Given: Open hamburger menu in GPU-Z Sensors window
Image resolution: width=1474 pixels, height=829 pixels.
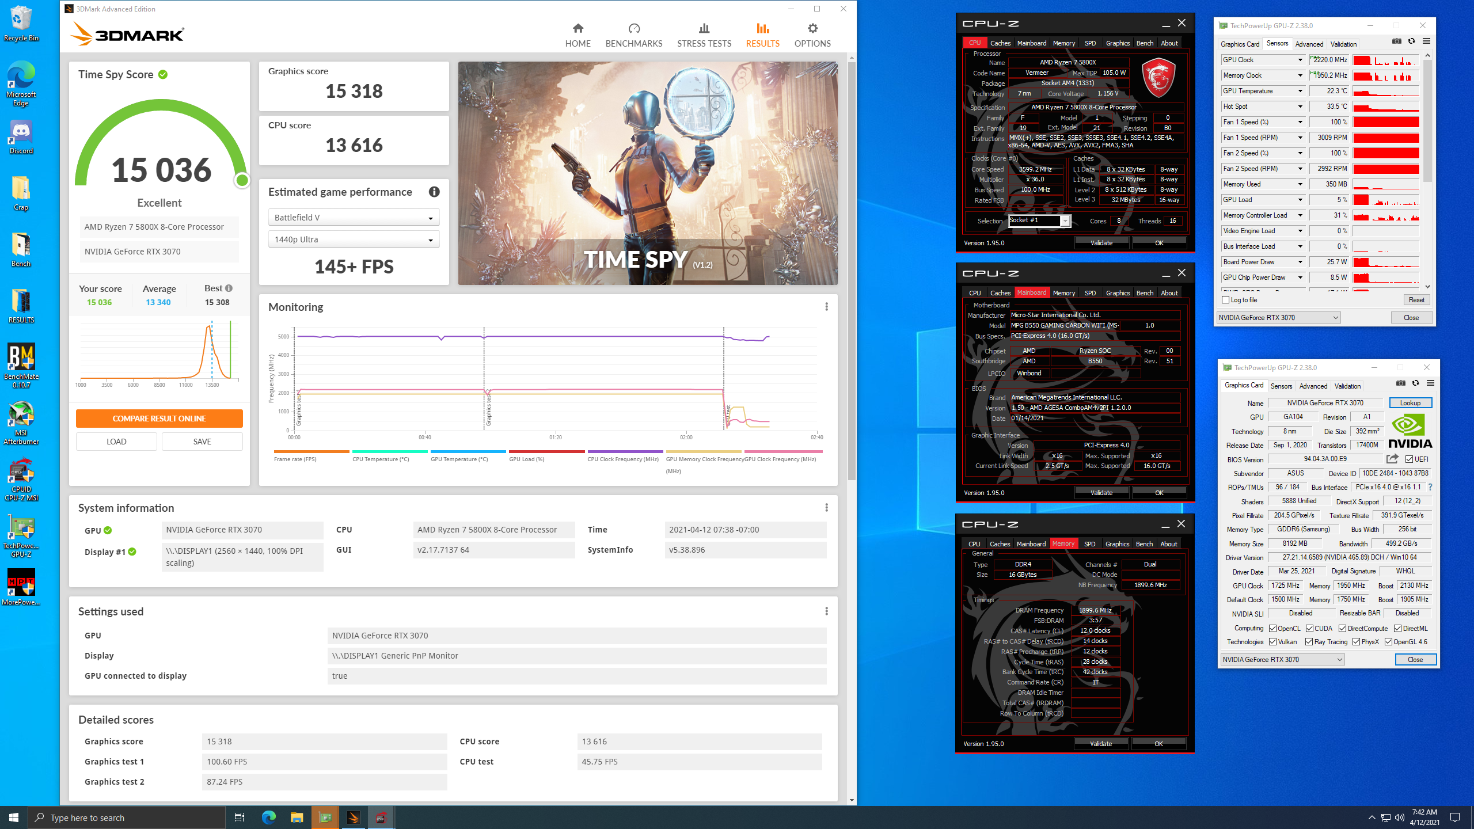Looking at the screenshot, I should [1427, 41].
